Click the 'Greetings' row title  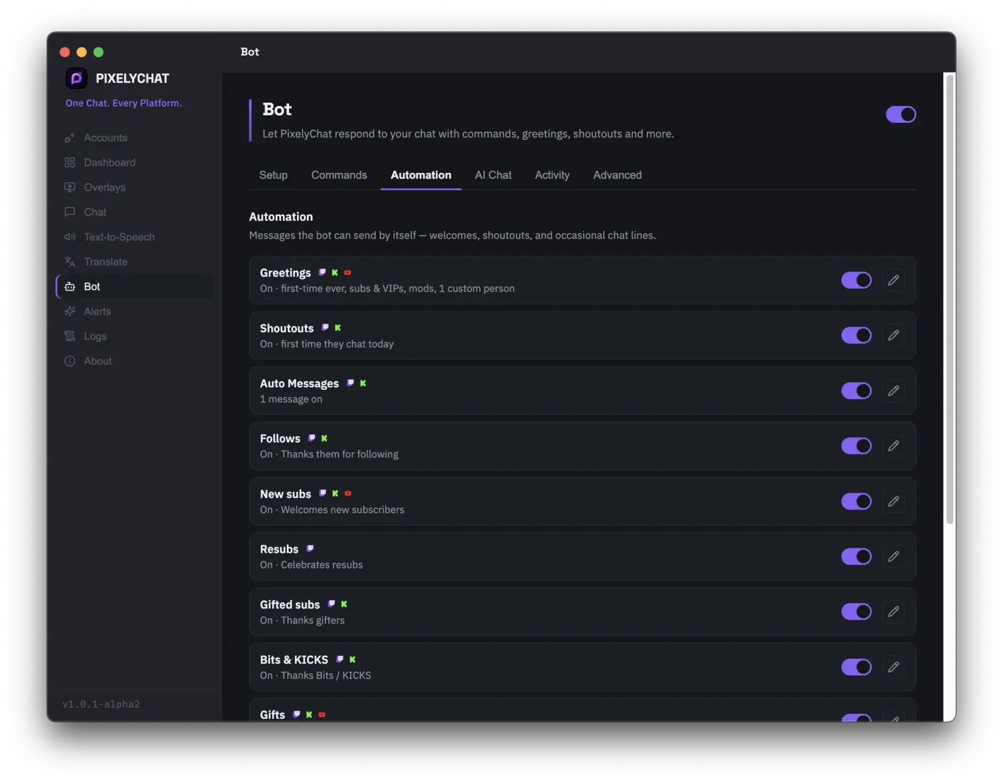coord(285,273)
